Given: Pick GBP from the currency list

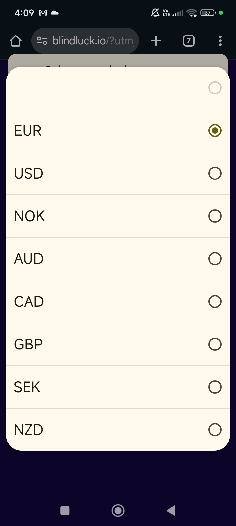Looking at the screenshot, I should pyautogui.click(x=29, y=344).
